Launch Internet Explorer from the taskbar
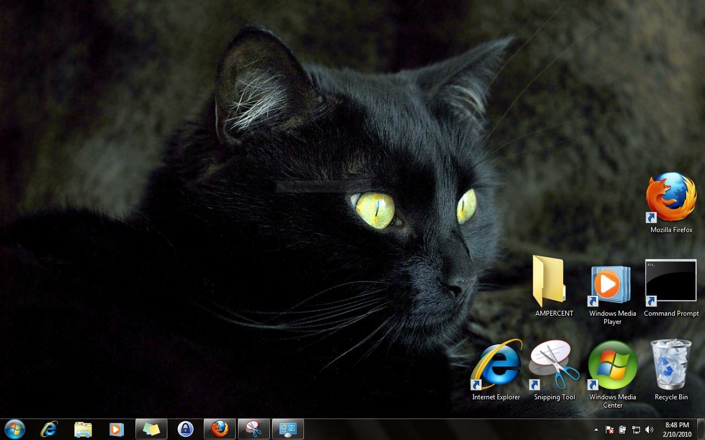 point(49,429)
